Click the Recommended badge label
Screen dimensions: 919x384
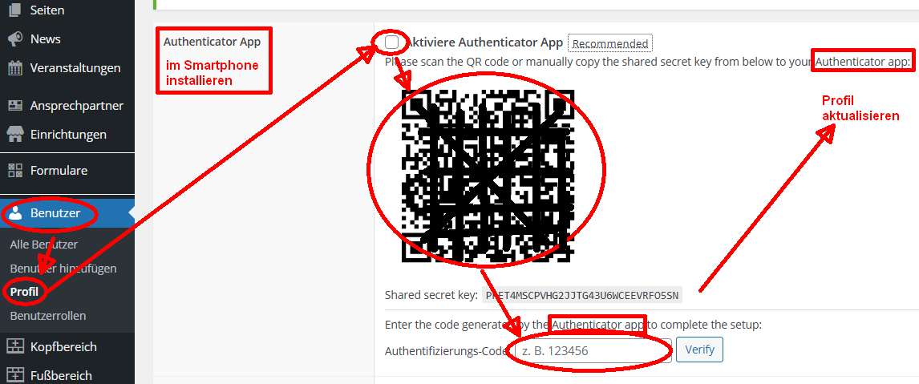610,43
